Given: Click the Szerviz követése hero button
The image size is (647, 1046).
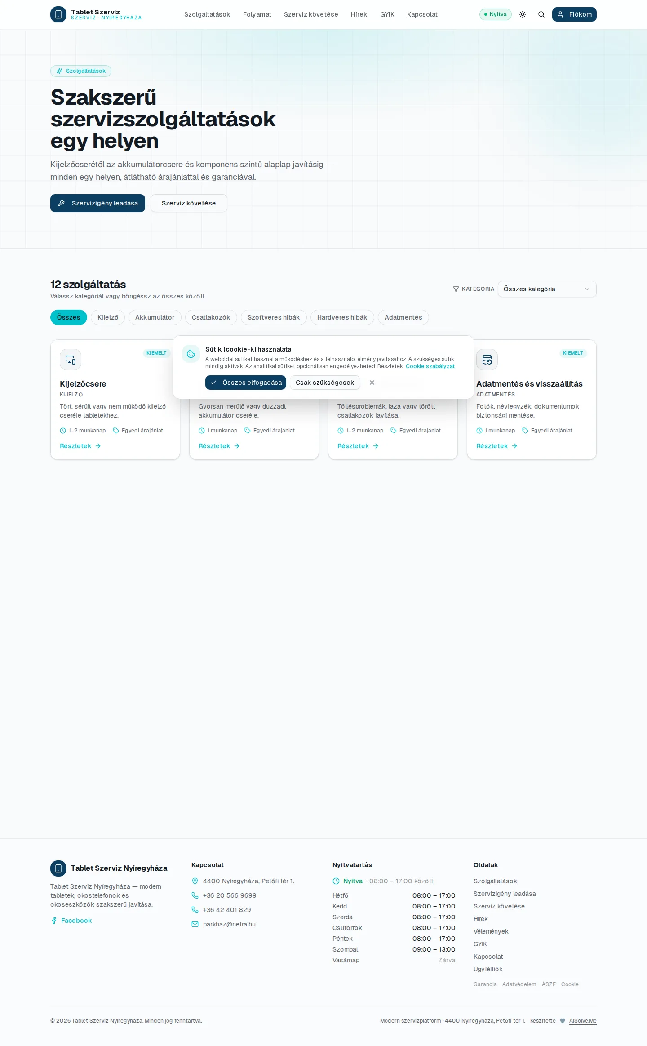Looking at the screenshot, I should (189, 203).
